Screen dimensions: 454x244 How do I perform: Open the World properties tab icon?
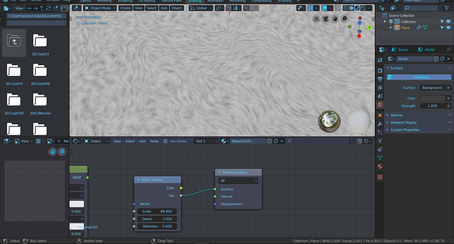coord(380,105)
